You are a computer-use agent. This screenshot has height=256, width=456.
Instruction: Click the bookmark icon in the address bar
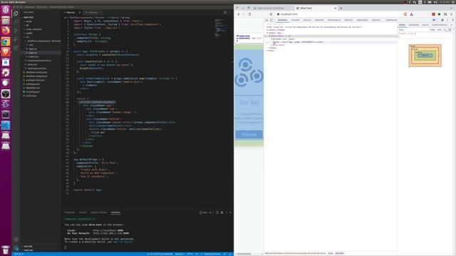271,14
